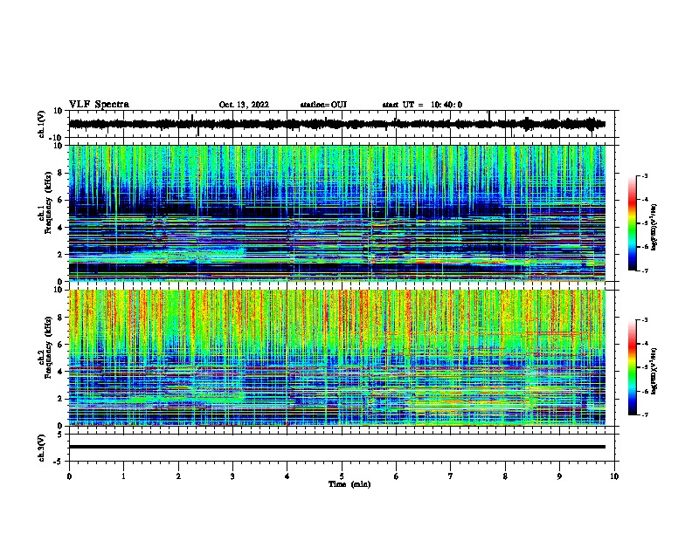Image resolution: width=692 pixels, height=534 pixels.
Task: Click time axis tick label '5'
Action: [x=342, y=476]
